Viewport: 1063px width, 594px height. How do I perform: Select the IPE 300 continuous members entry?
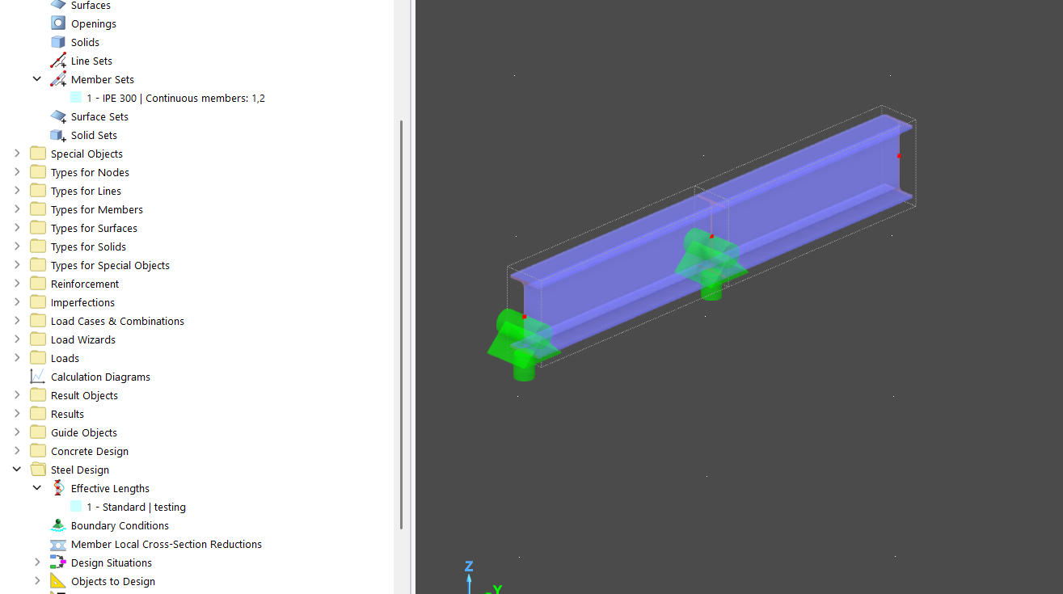click(x=175, y=98)
